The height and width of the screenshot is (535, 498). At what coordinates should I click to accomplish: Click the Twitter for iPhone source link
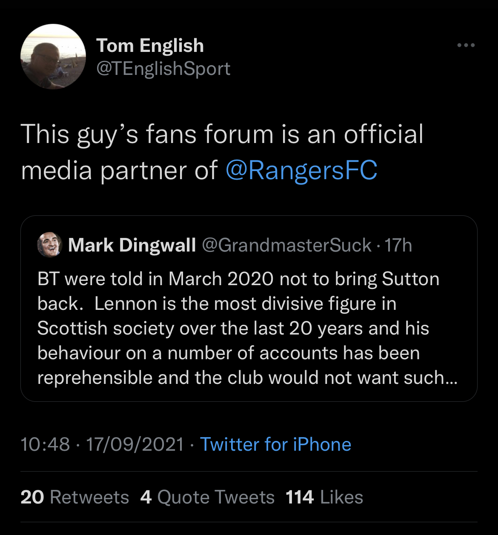click(x=276, y=444)
